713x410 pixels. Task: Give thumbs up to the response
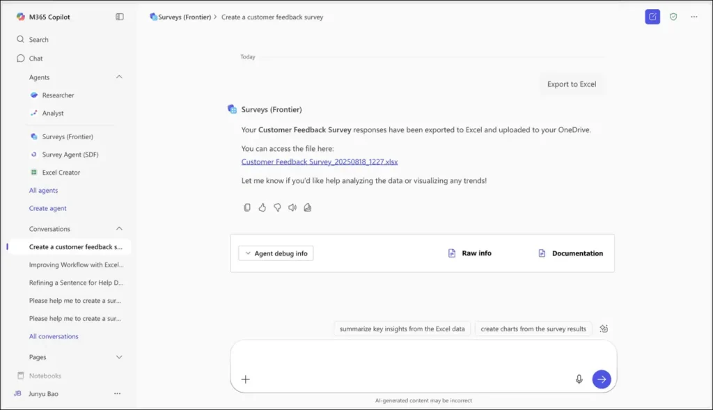point(263,207)
